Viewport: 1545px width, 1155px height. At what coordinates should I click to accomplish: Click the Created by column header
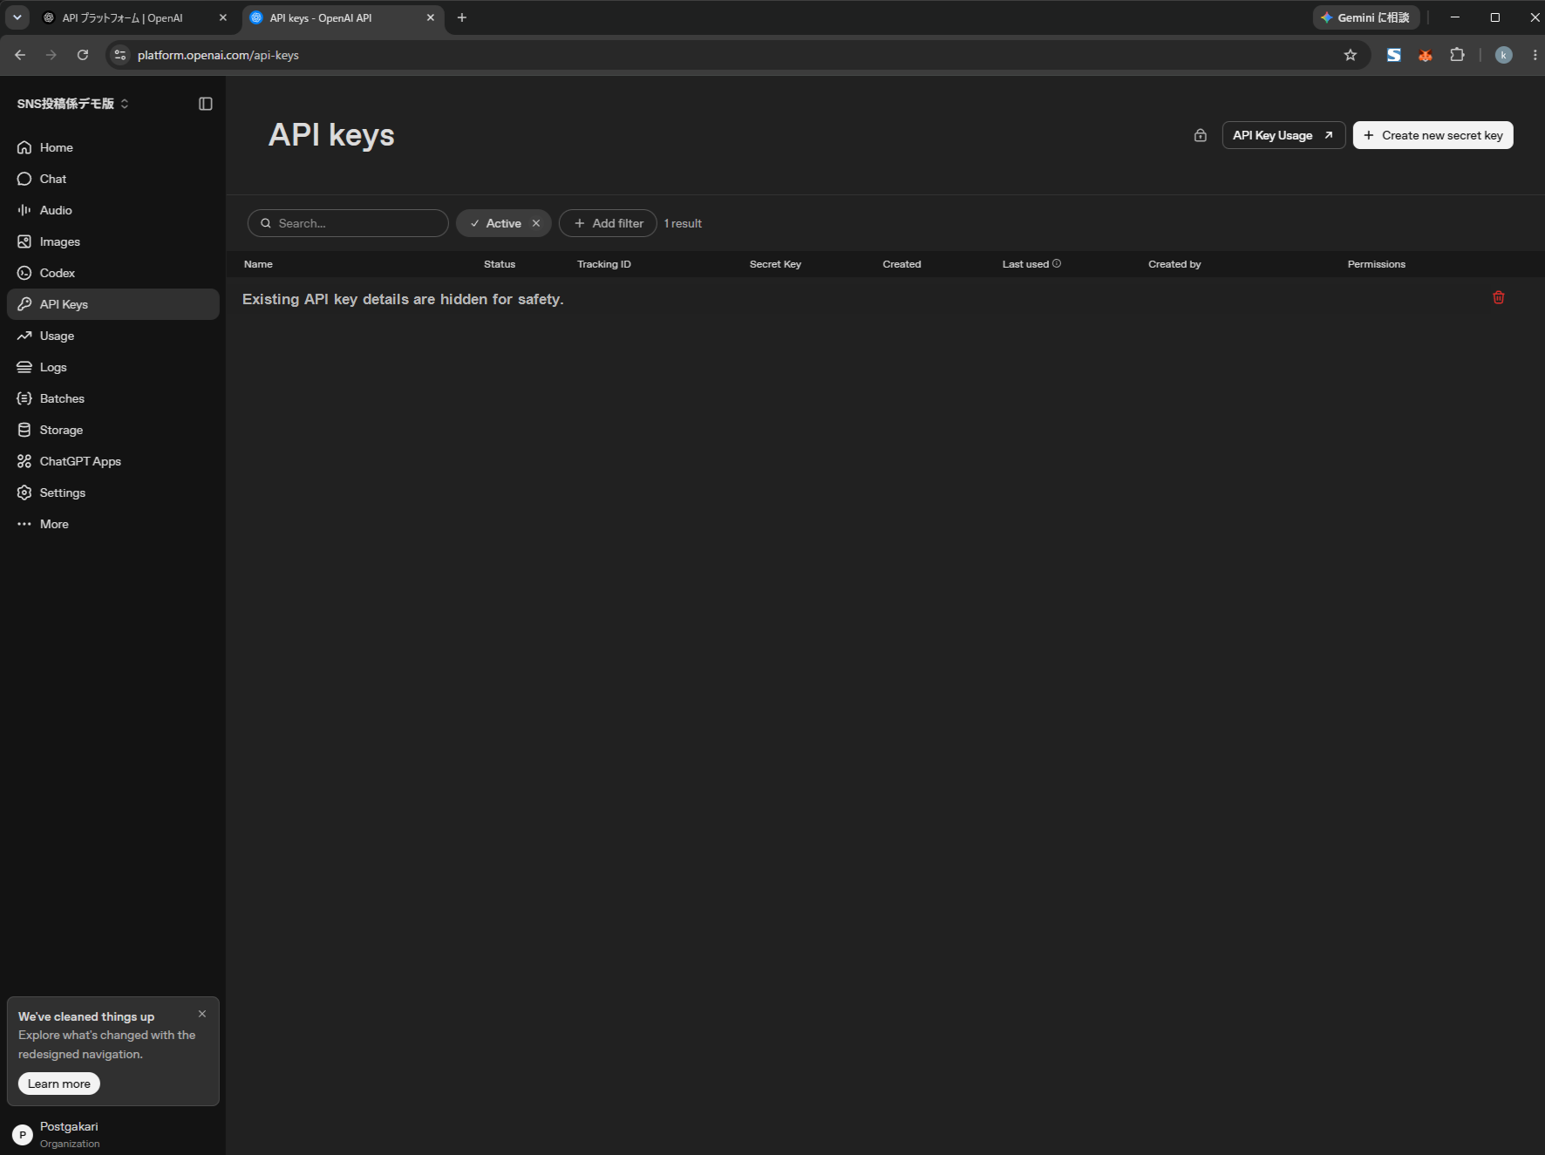[x=1174, y=264]
